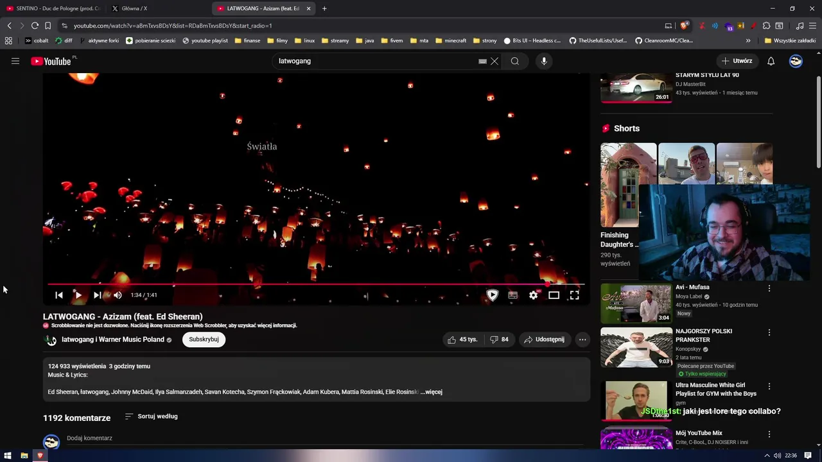Open Avi - Mufasa video thumbnail

[636, 304]
